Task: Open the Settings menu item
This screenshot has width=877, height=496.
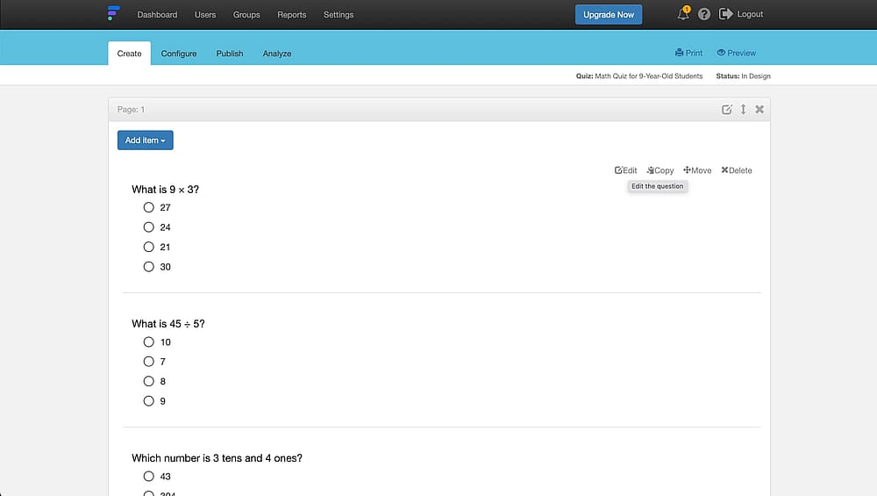Action: (x=339, y=15)
